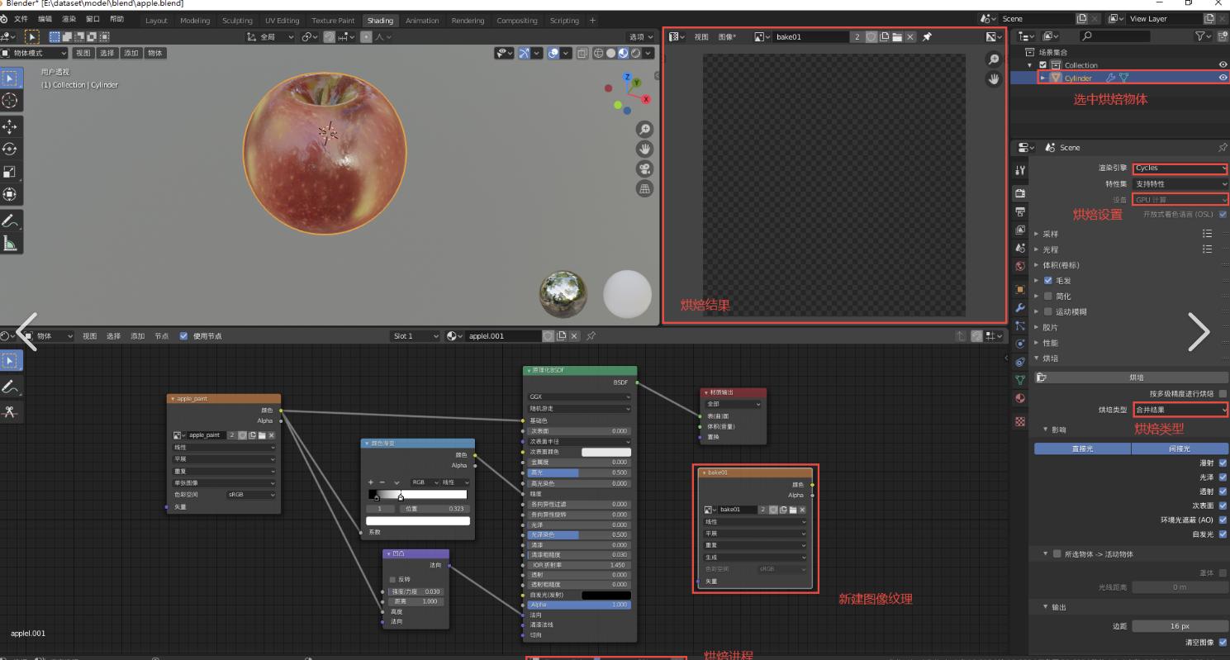Open the 烘焙类型 dropdown

pos(1180,410)
